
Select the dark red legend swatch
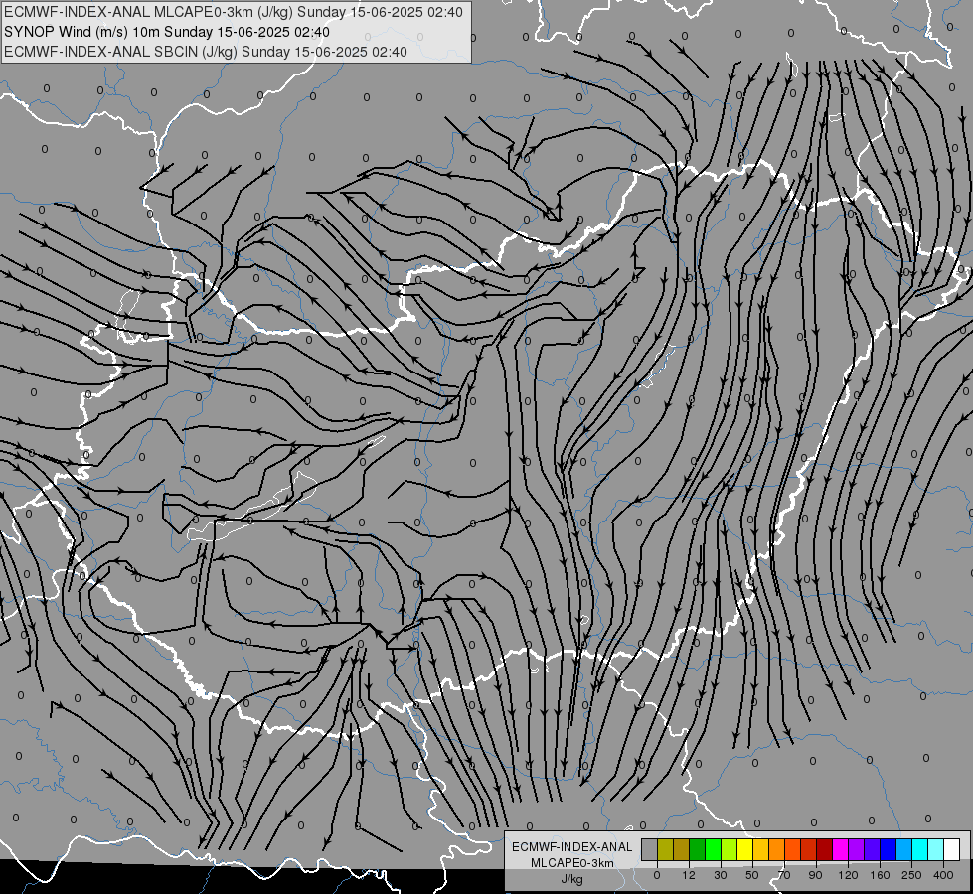pos(825,850)
